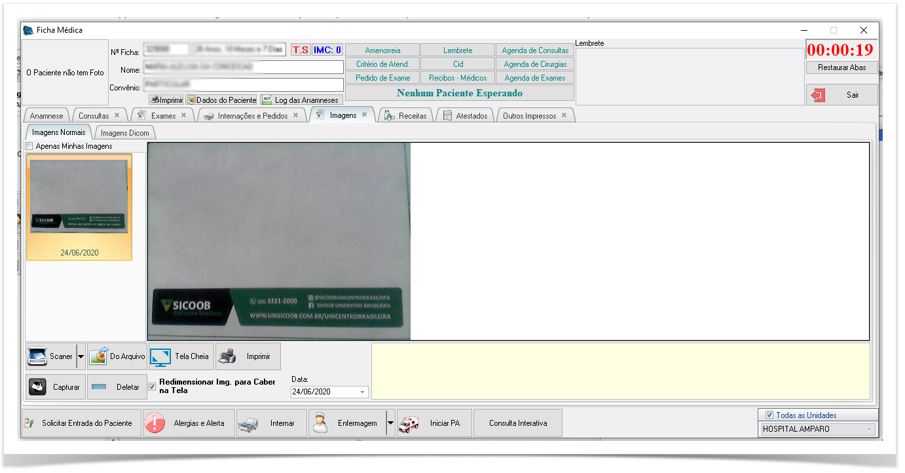Click the printer icon labeled Imprimir below image

(227, 356)
